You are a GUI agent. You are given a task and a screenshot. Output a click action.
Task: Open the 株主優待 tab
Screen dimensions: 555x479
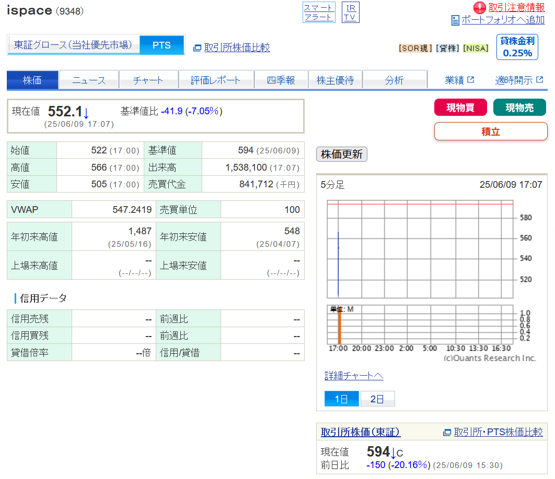[x=335, y=80]
